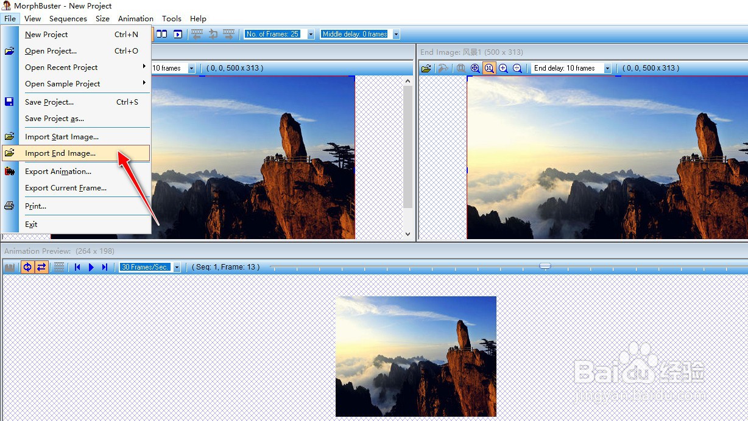
Task: Click the start image scrollbar down arrow
Action: [x=408, y=234]
